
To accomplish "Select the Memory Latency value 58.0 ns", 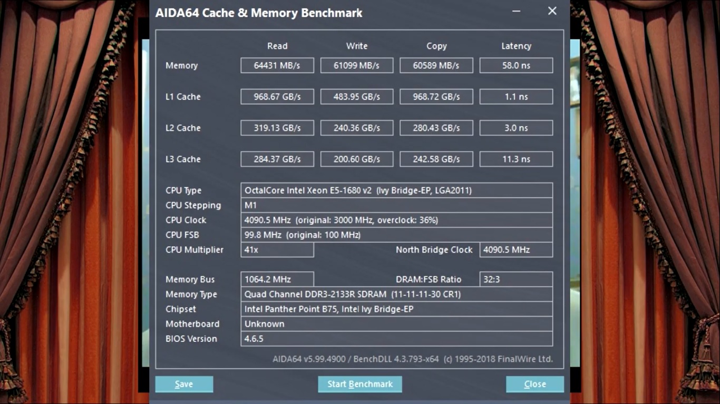I will (x=516, y=65).
